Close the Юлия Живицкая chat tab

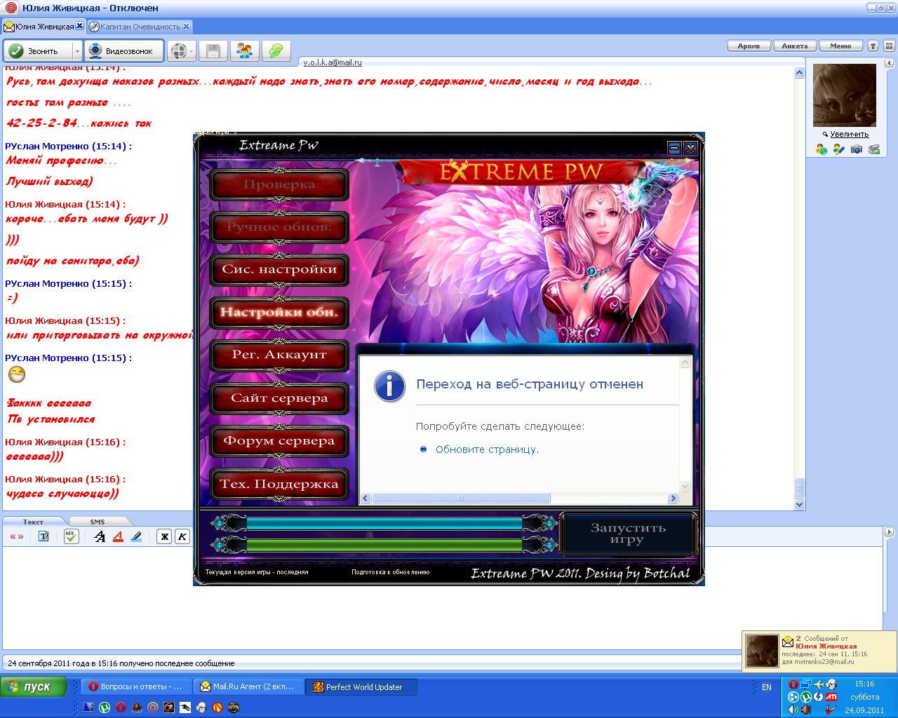tap(80, 26)
